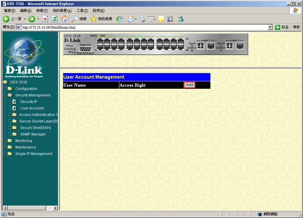Expand the Secure Shell(SSH) folder
Image resolution: width=303 pixels, height=218 pixels.
click(10, 128)
